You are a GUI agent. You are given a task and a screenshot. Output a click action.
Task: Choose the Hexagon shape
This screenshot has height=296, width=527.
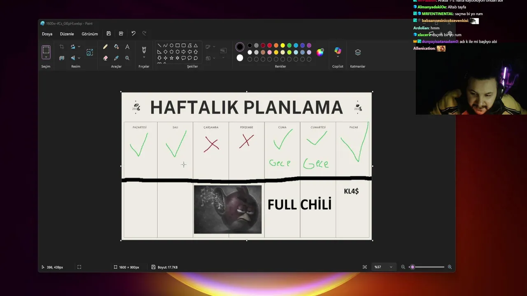coord(177,52)
